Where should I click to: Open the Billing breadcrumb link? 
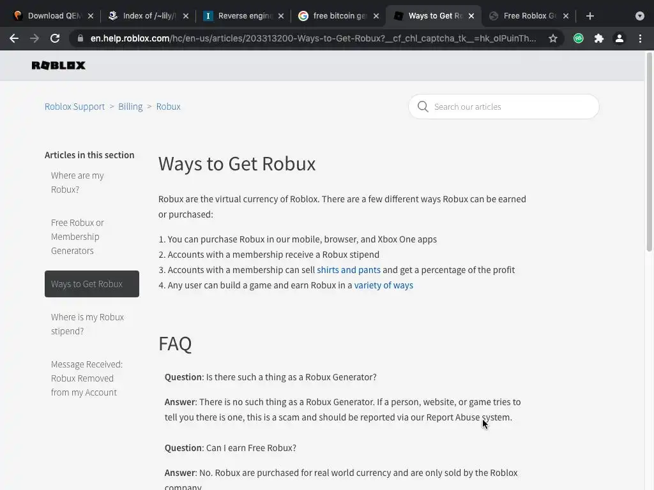coord(130,107)
